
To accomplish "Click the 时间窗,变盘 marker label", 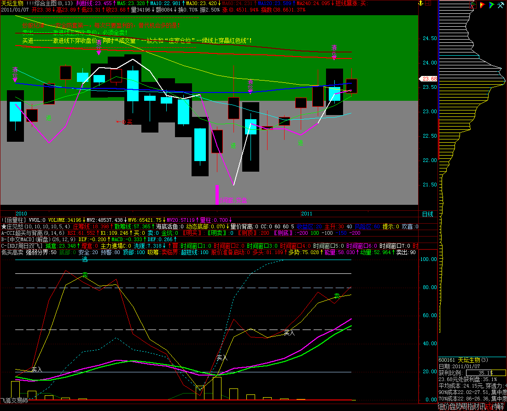I will 233,200.
